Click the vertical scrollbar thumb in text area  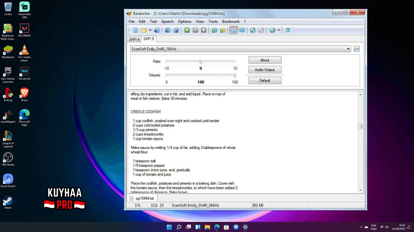coord(360,126)
